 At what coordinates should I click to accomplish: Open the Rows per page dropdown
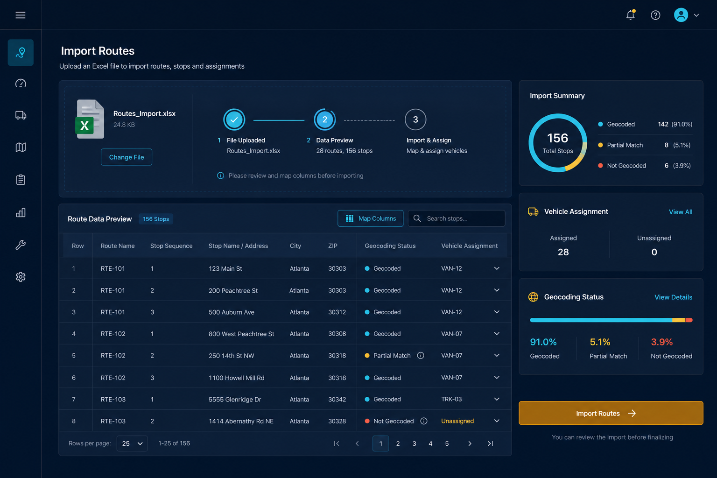(132, 443)
